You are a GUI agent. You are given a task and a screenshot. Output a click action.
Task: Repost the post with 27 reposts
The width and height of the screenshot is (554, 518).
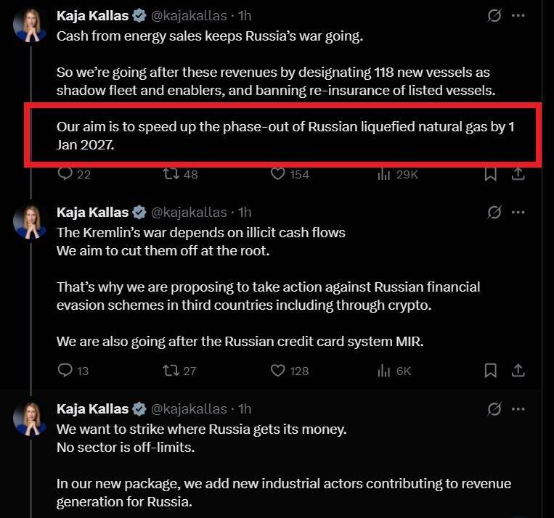[x=171, y=371]
